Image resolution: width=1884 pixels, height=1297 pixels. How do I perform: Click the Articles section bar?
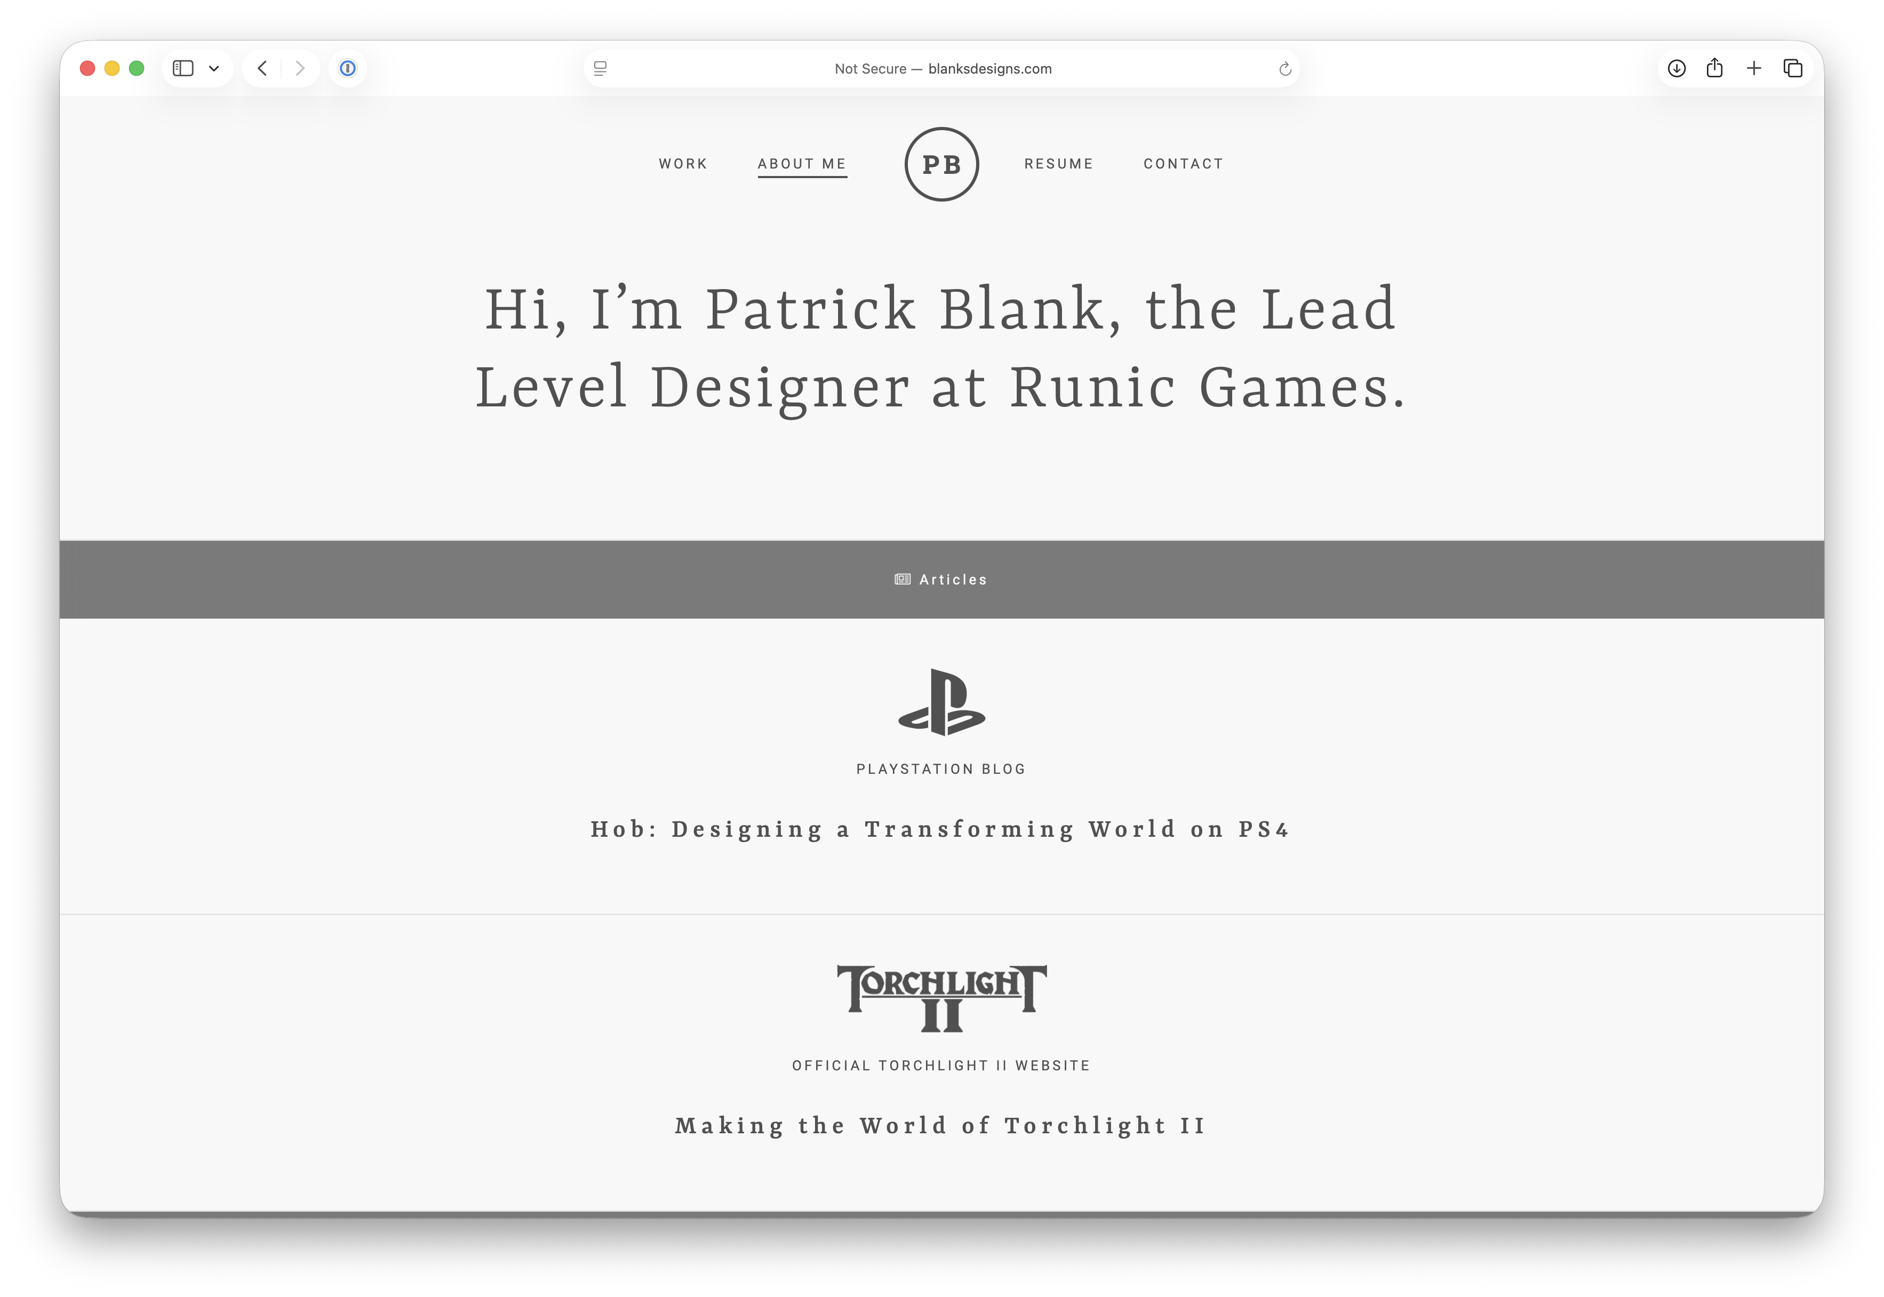click(x=941, y=579)
